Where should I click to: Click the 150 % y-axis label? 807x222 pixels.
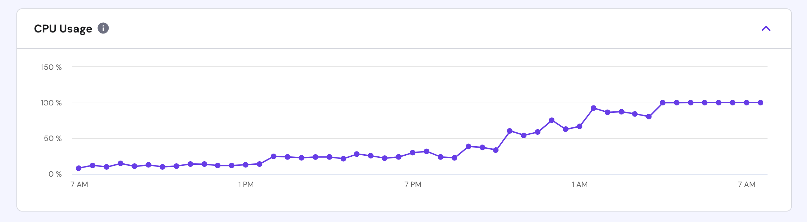pyautogui.click(x=51, y=67)
